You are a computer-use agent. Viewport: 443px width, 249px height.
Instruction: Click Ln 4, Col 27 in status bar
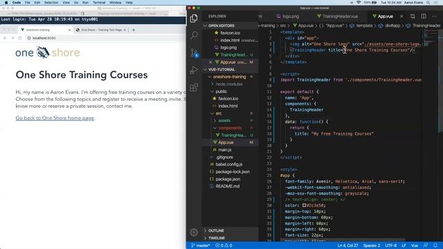tap(347, 246)
